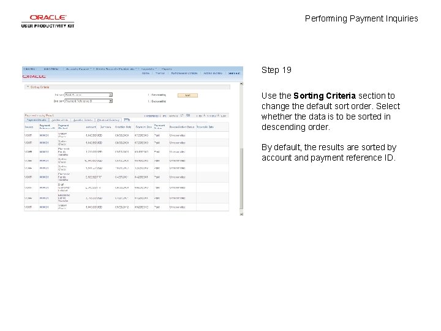Open the 2nd sort dropdown
The width and height of the screenshot is (441, 331).
pos(89,101)
